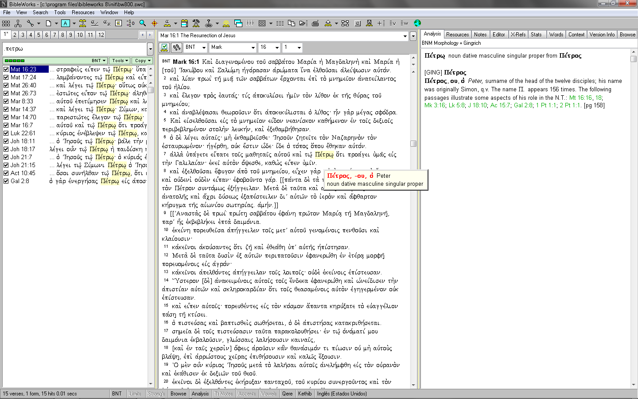Click the sunrise over books icon

pyautogui.click(x=226, y=23)
